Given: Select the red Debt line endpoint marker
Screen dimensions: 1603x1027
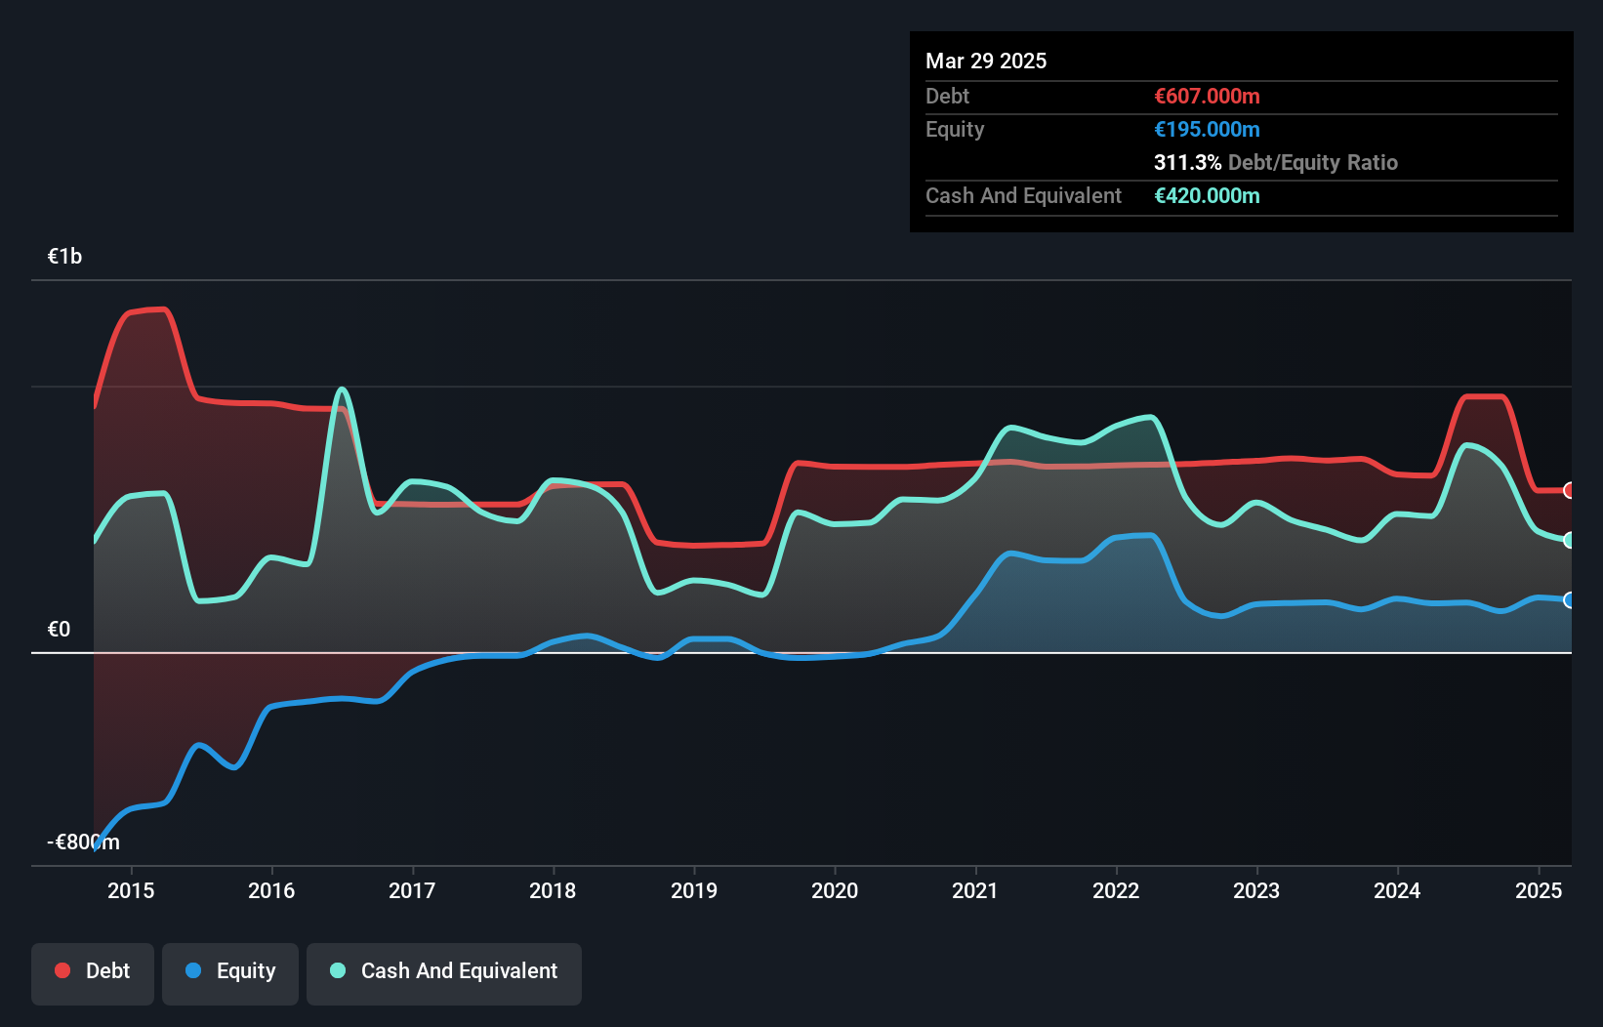Looking at the screenshot, I should coord(1570,491).
